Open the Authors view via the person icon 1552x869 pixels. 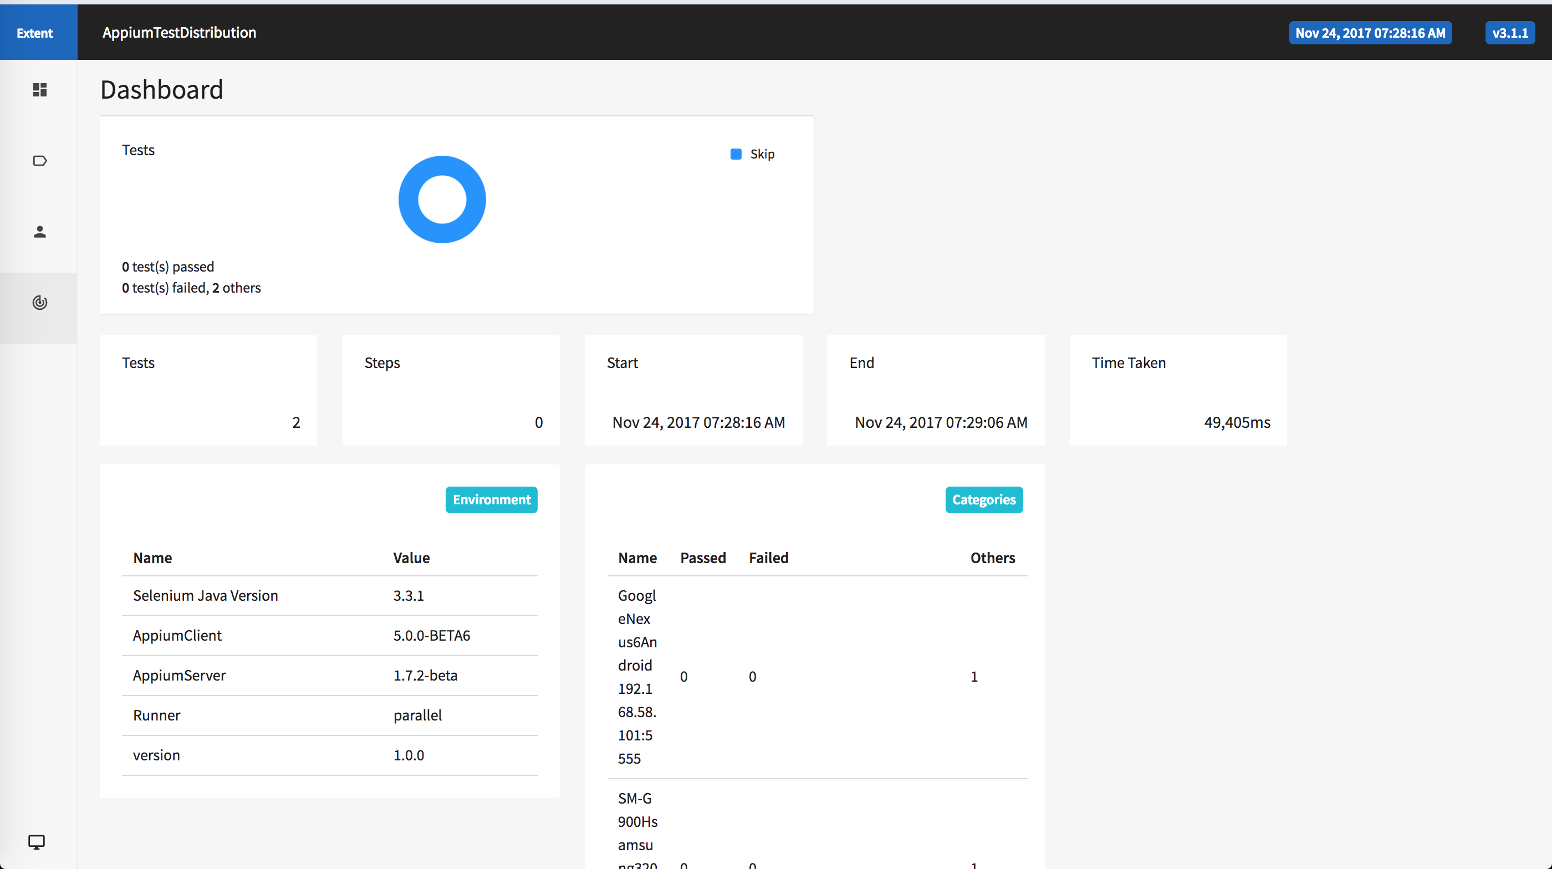click(x=39, y=231)
